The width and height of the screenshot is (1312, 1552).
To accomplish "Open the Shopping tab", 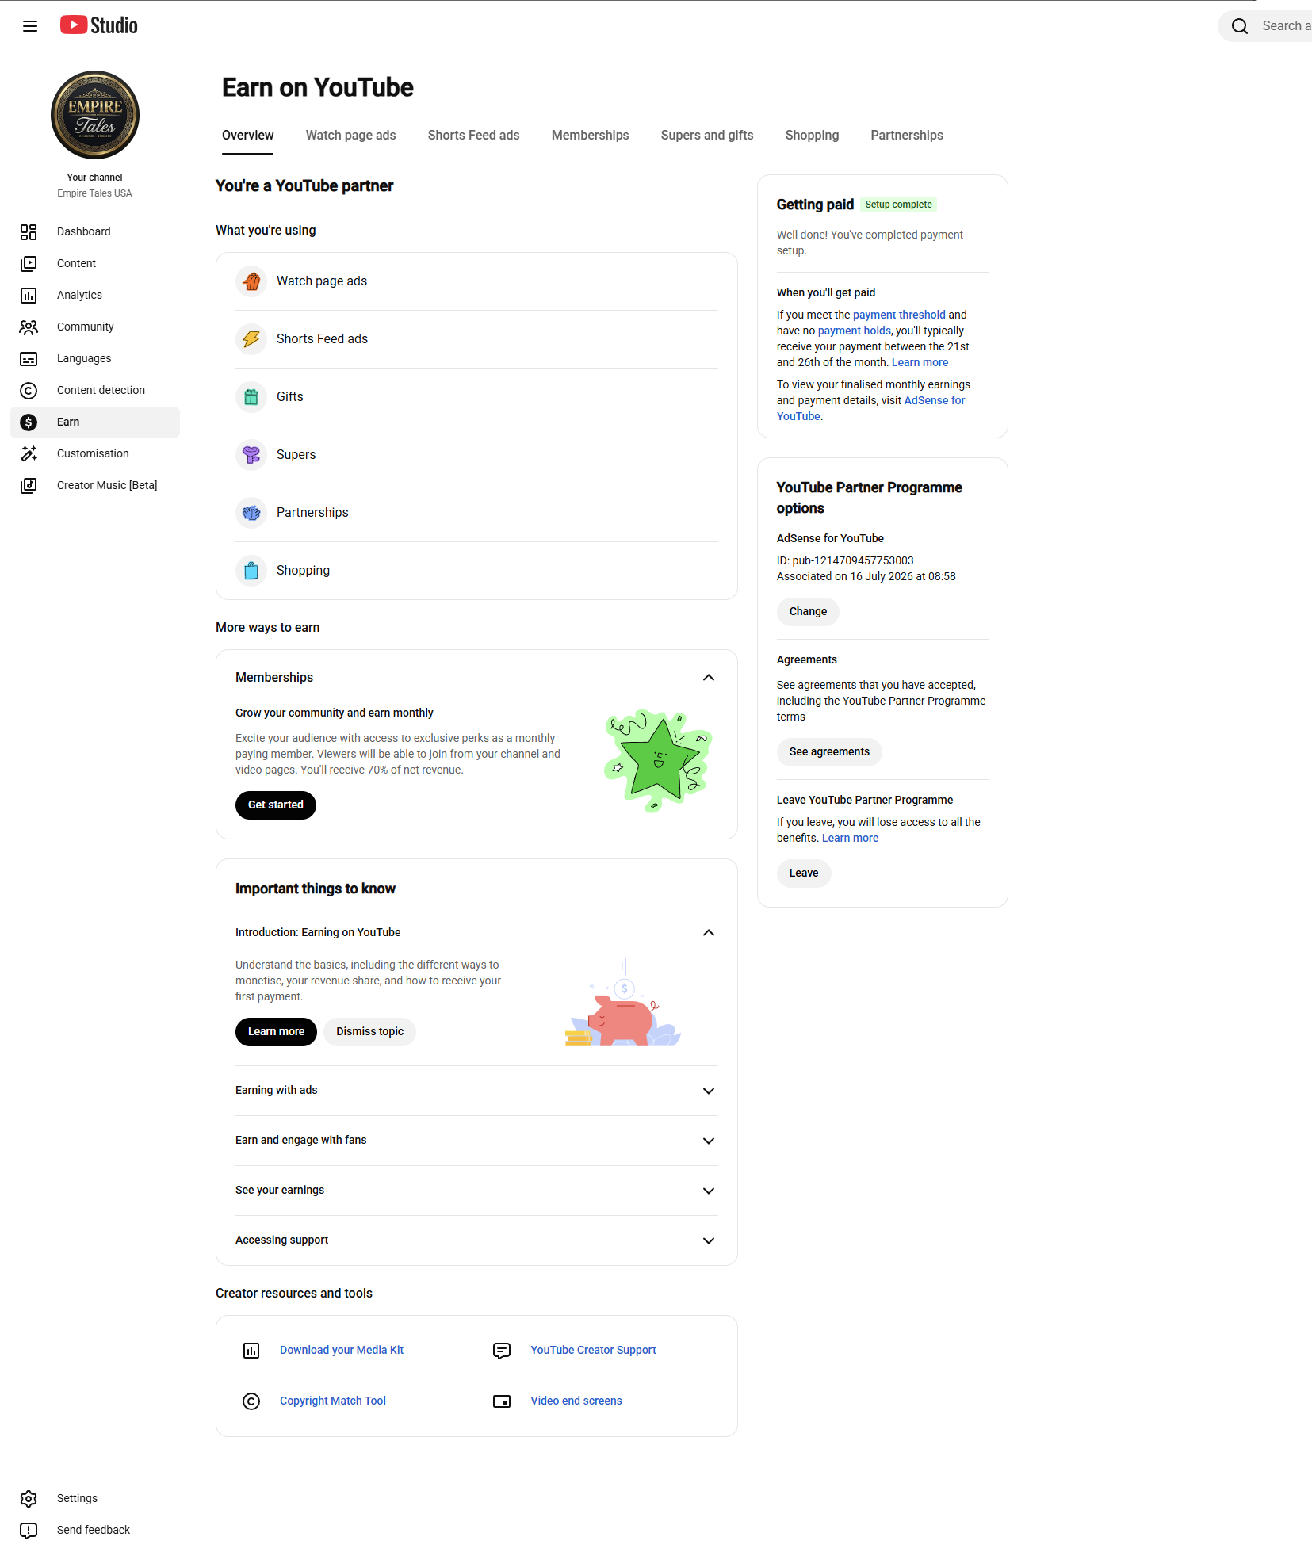I will pyautogui.click(x=812, y=136).
